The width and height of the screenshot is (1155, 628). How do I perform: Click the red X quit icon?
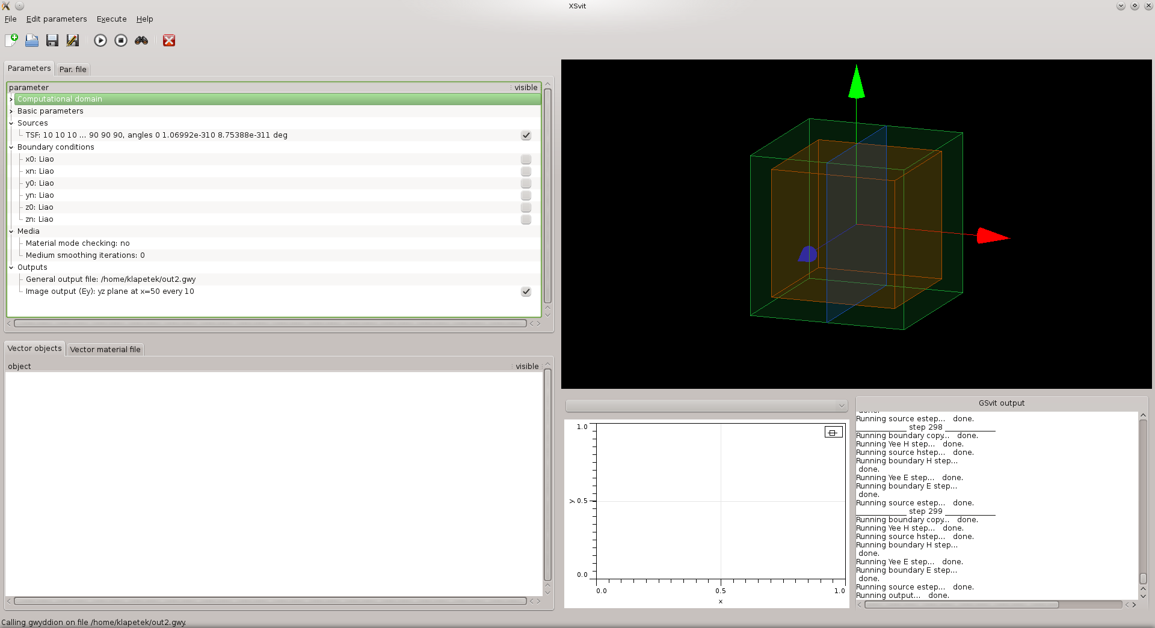[x=169, y=40]
